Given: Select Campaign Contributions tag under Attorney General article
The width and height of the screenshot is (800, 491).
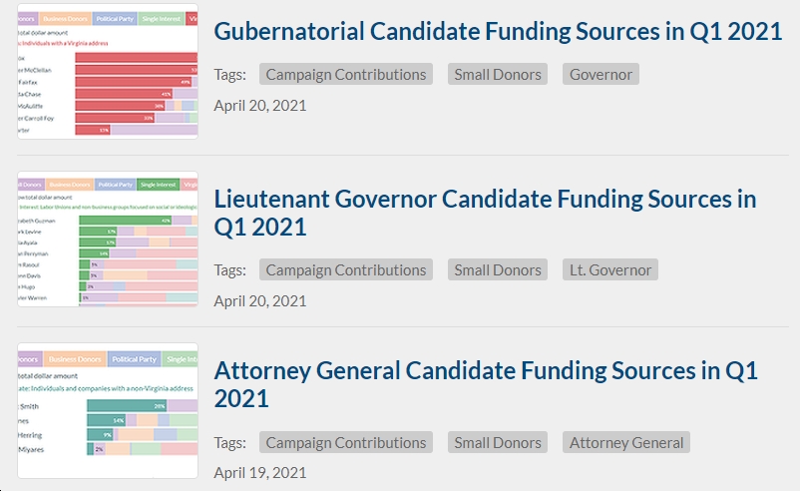Looking at the screenshot, I should (346, 442).
